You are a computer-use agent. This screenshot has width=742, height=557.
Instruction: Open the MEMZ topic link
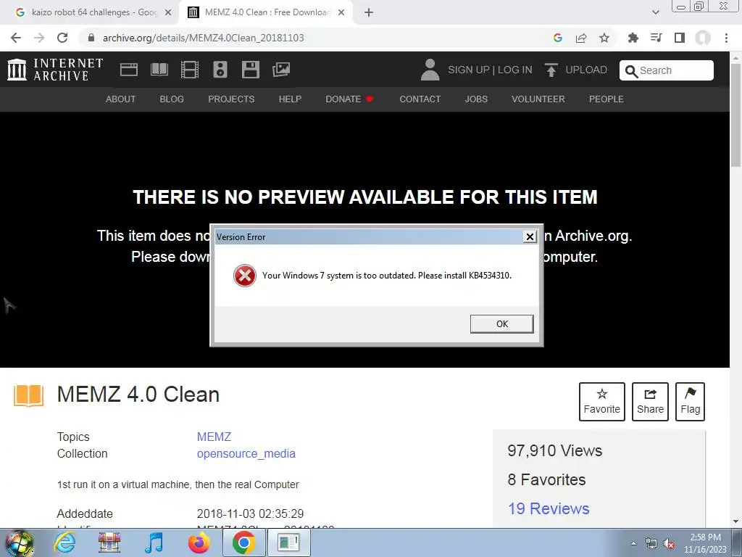pos(214,437)
